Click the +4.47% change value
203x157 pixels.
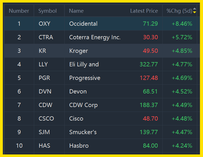pos(182,132)
